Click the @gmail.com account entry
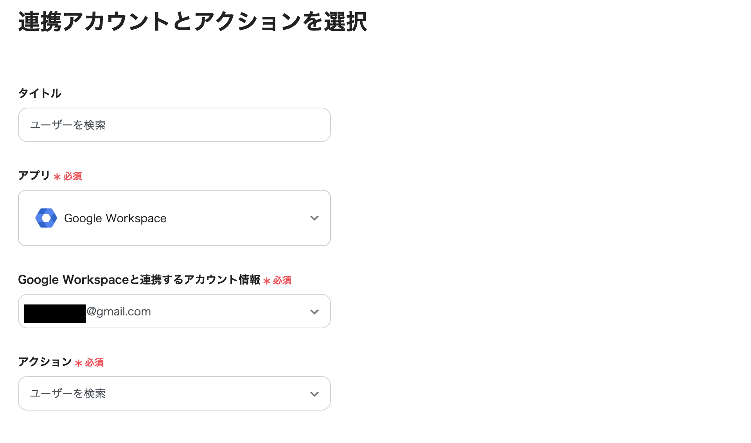The height and width of the screenshot is (443, 751). click(x=117, y=311)
